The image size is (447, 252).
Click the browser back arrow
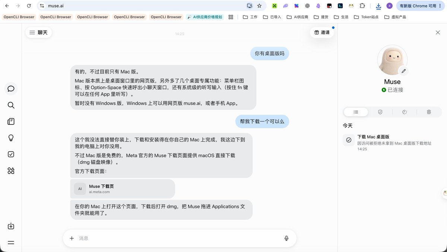(x=7, y=6)
